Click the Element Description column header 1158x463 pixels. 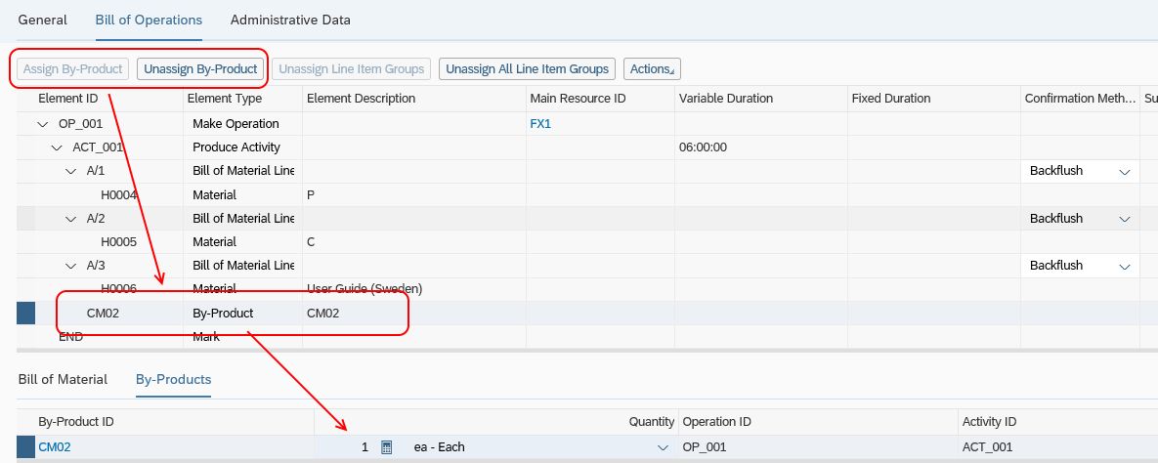coord(413,99)
